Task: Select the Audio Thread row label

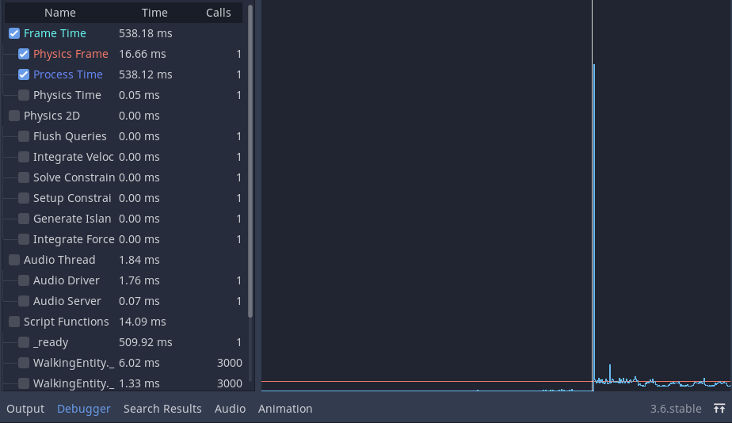Action: 59,260
